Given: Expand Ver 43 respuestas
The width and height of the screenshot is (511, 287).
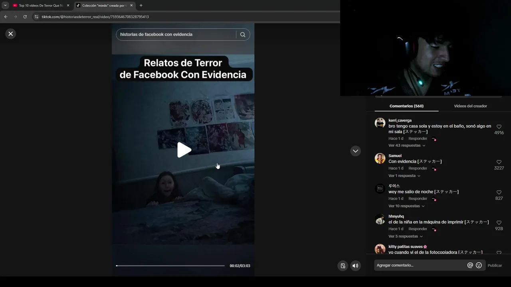Looking at the screenshot, I should point(407,145).
